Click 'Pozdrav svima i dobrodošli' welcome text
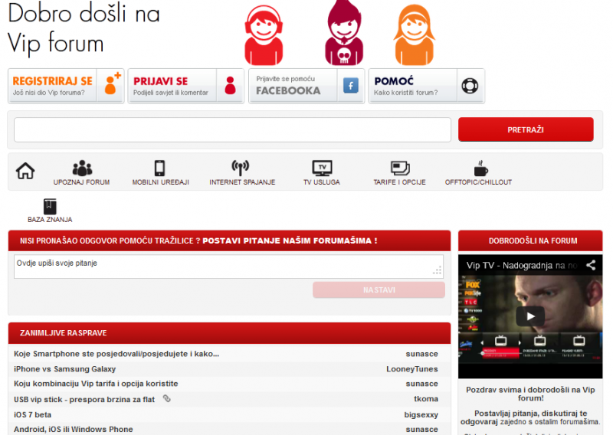 click(530, 394)
